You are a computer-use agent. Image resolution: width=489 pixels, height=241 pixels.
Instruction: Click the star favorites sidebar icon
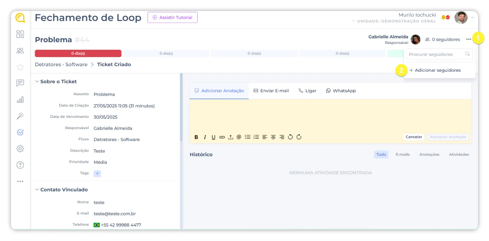(x=20, y=67)
